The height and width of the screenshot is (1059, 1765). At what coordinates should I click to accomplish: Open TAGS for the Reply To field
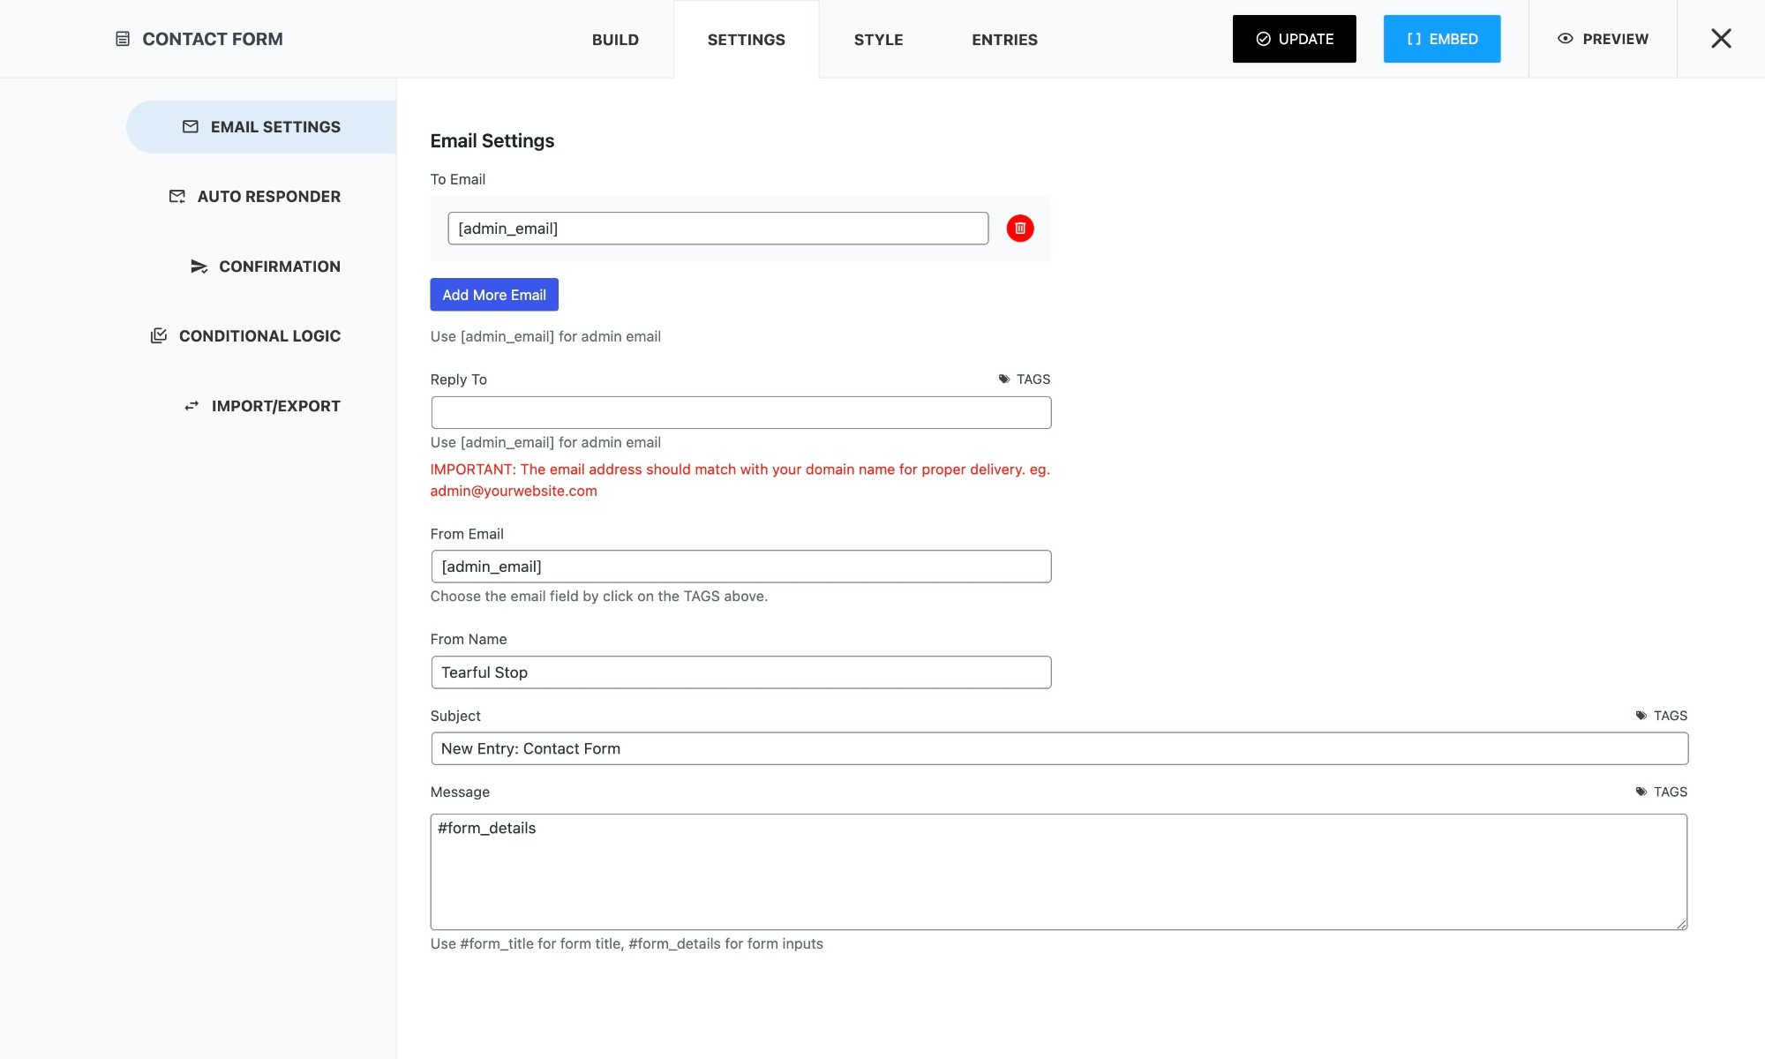1024,379
